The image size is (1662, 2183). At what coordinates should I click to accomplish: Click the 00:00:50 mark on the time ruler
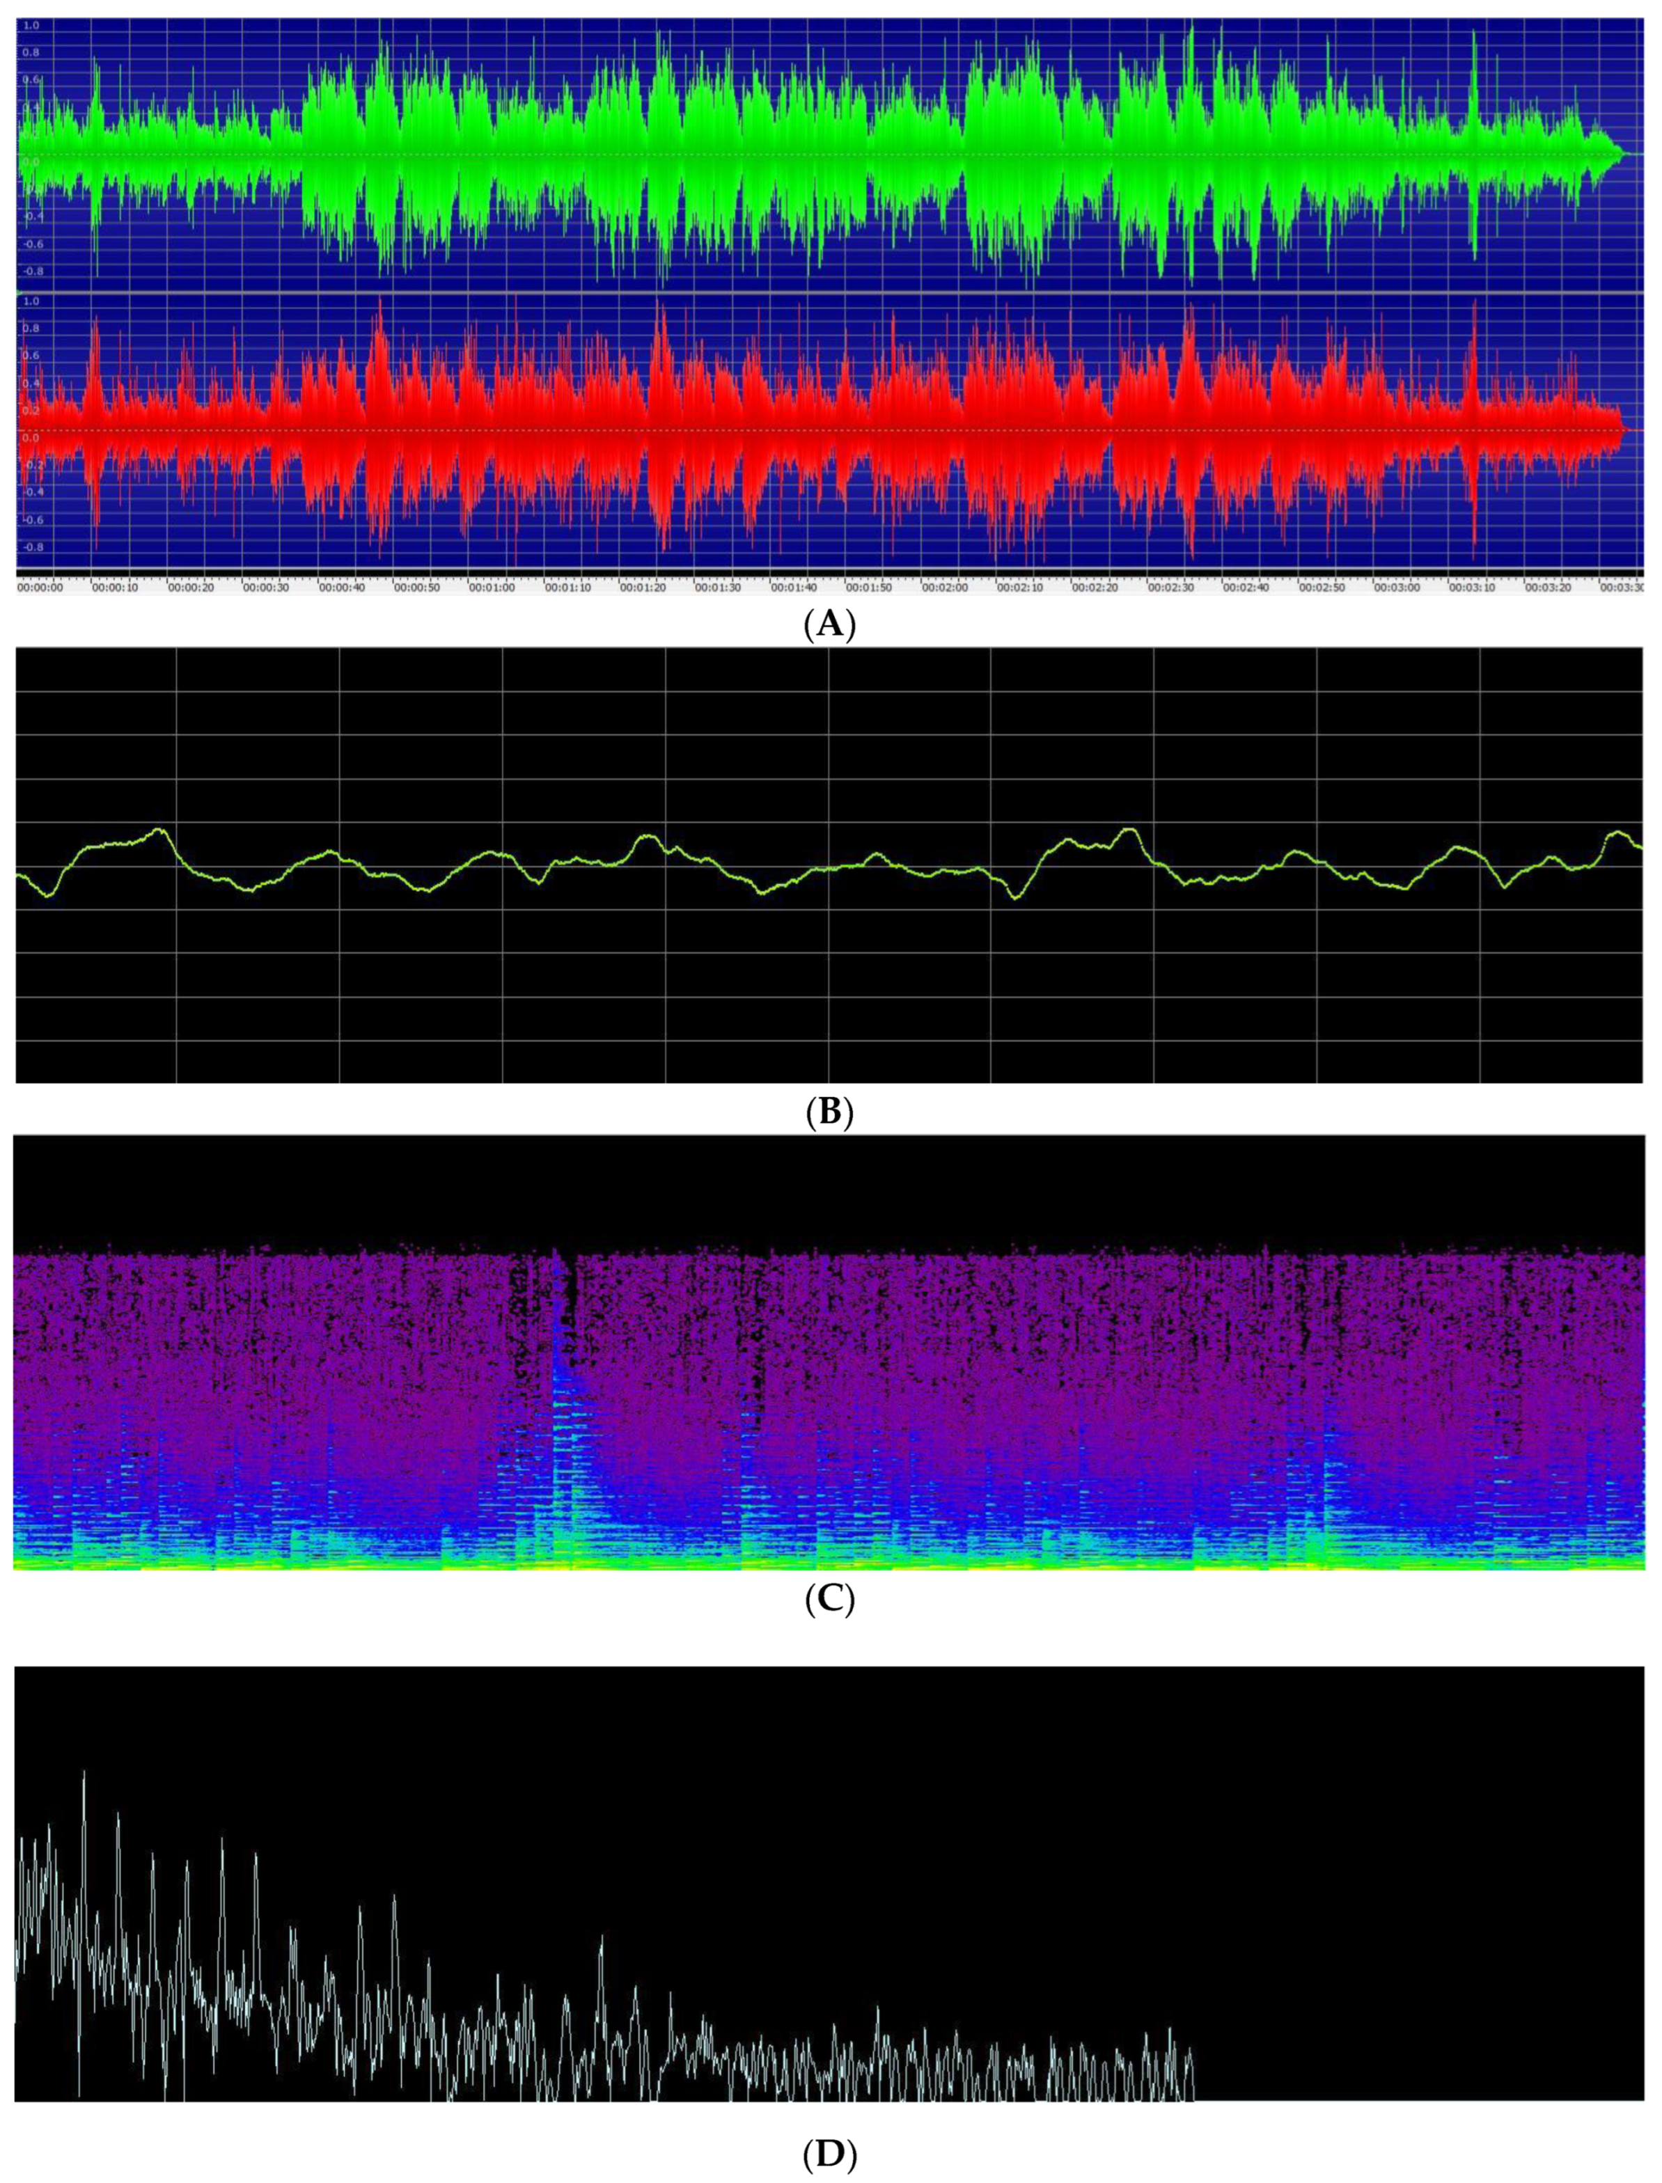pyautogui.click(x=418, y=588)
